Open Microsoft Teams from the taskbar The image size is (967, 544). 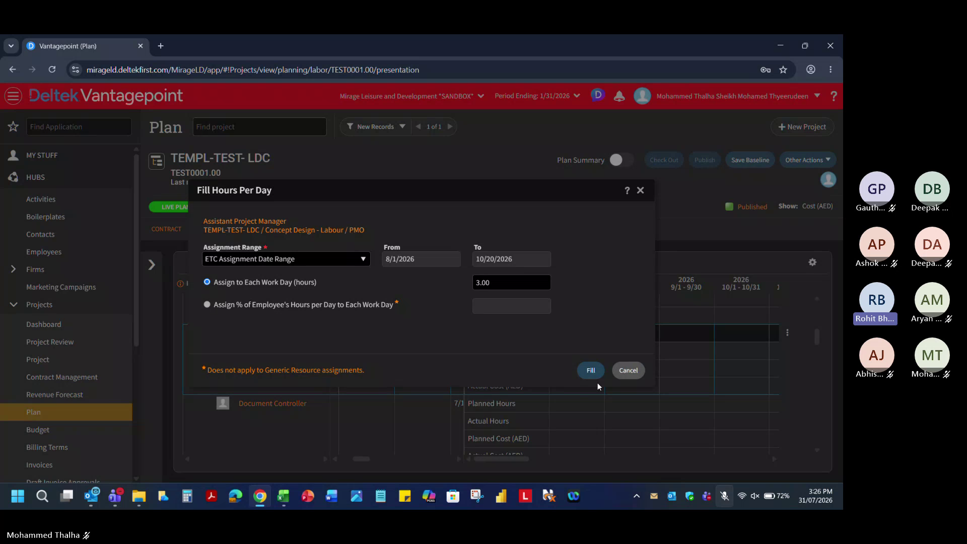[x=115, y=496]
